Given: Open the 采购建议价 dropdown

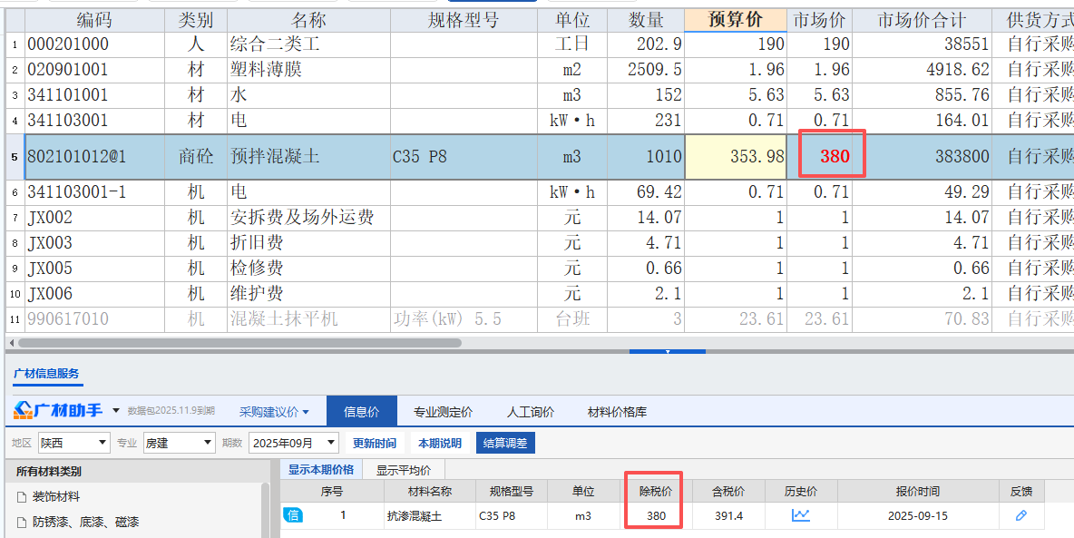Looking at the screenshot, I should click(x=273, y=411).
